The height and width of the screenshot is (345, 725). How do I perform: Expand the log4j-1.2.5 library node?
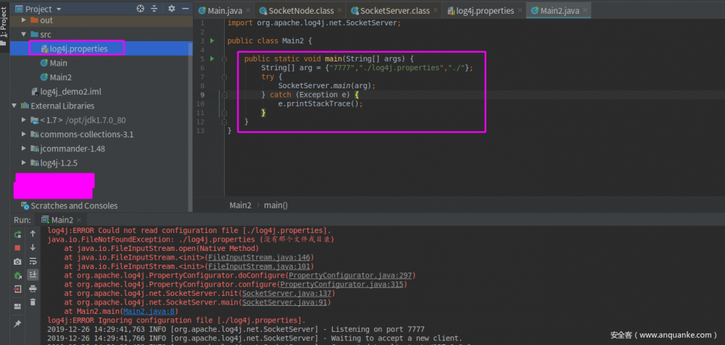25,163
